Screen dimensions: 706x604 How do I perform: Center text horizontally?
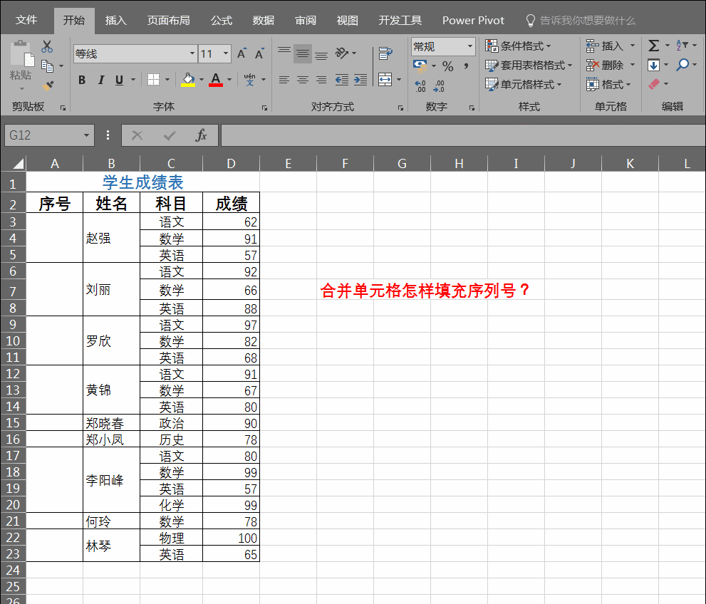coord(303,80)
